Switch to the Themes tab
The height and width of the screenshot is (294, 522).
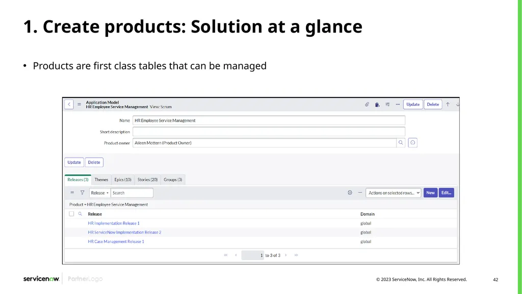pos(101,180)
